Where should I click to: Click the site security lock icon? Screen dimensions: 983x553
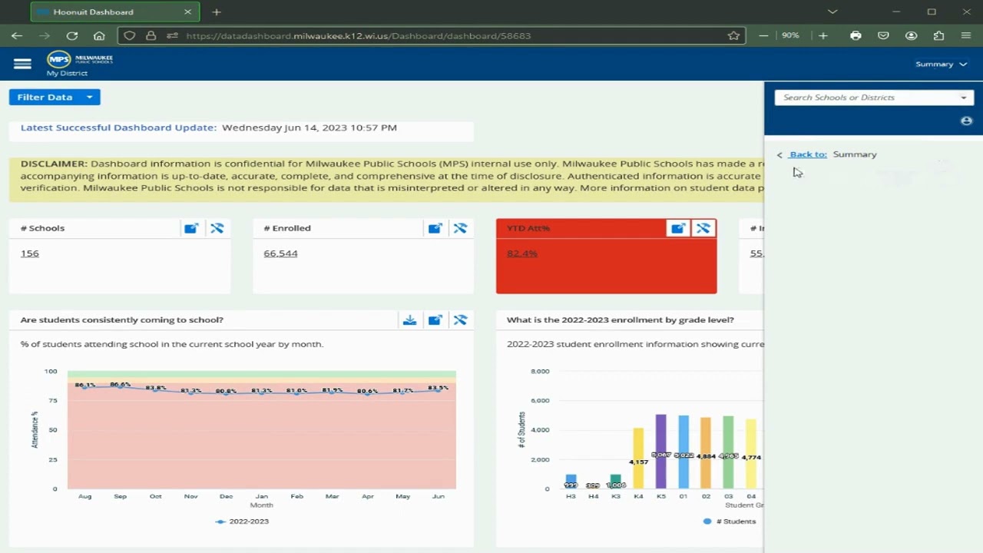pos(151,36)
